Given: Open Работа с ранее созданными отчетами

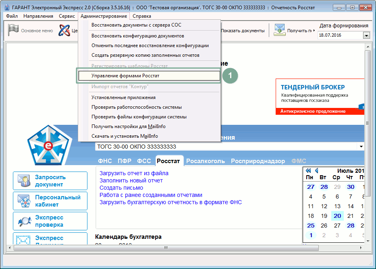Looking at the screenshot, I should [x=151, y=195].
